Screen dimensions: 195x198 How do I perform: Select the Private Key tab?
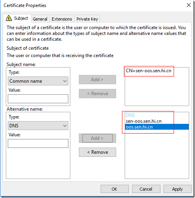[87, 19]
